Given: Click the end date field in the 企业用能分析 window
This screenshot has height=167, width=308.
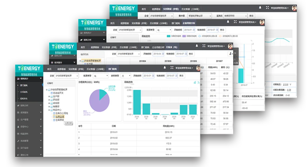Looking at the screenshot, I should (x=213, y=30).
